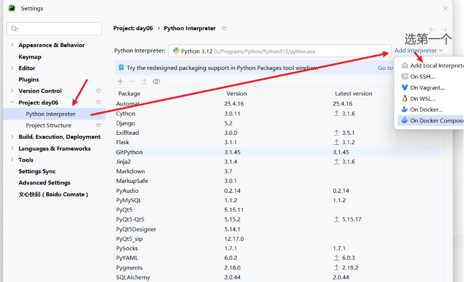Screen dimensions: 464x282
Task: Click the settings search field
Action: (54, 29)
